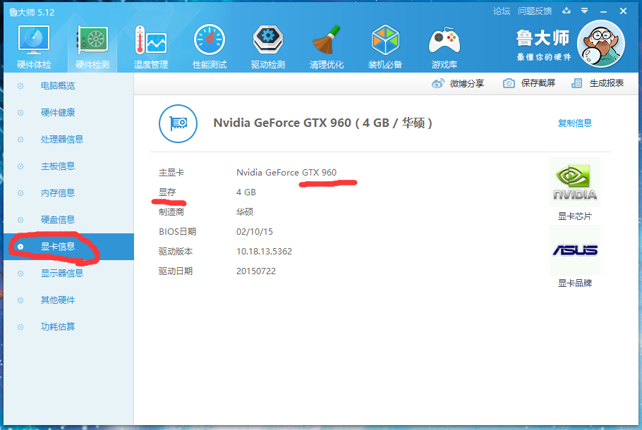Open 驱动检测 driver detection icon
642x430 pixels.
(268, 40)
